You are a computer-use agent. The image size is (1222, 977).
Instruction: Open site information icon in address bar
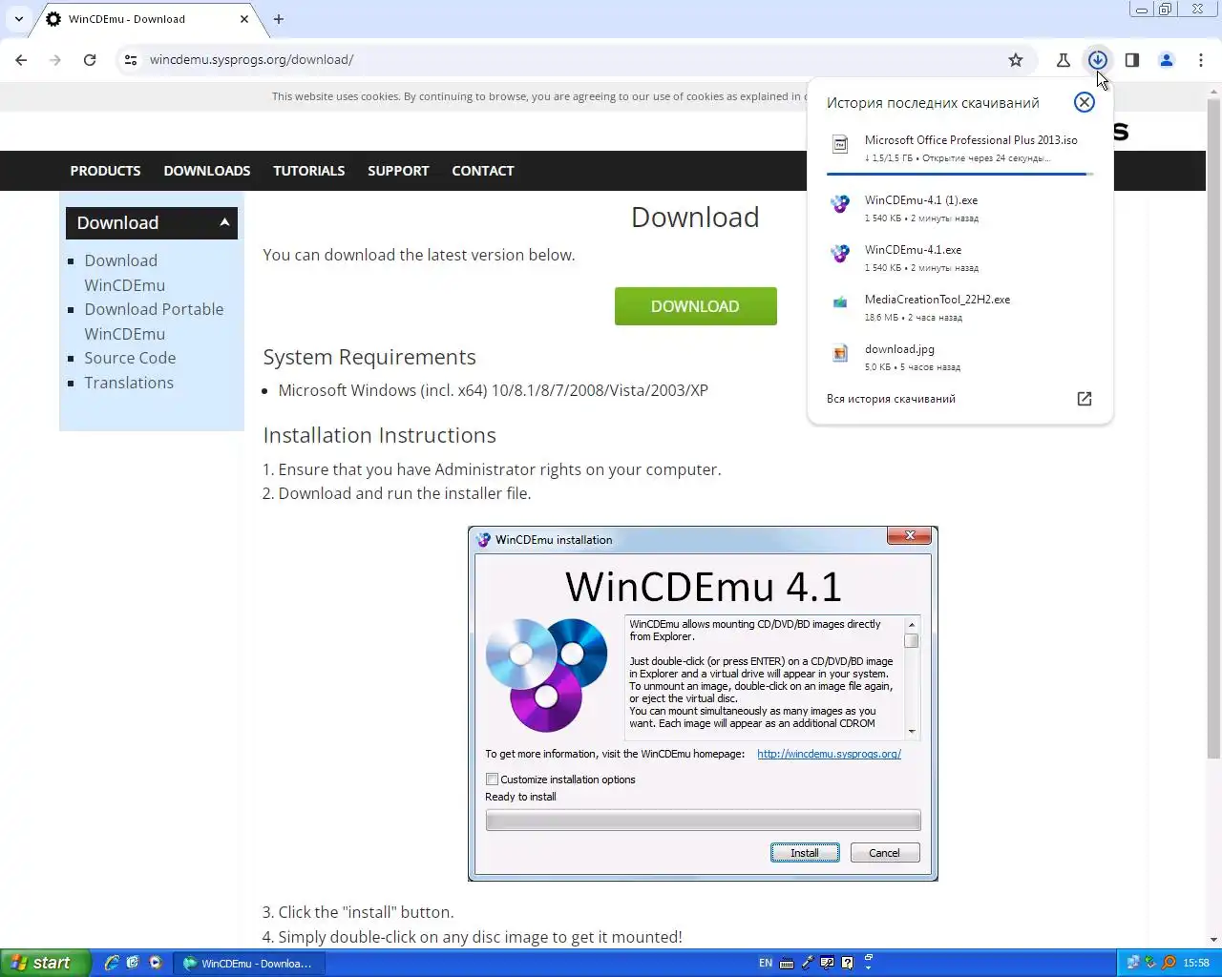(131, 60)
